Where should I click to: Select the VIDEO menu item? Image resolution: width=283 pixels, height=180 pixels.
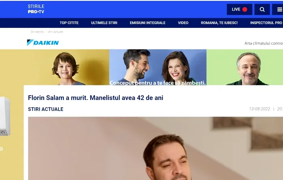point(183,23)
